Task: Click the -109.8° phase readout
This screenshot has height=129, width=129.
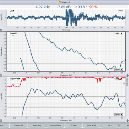Action: [x=81, y=7]
